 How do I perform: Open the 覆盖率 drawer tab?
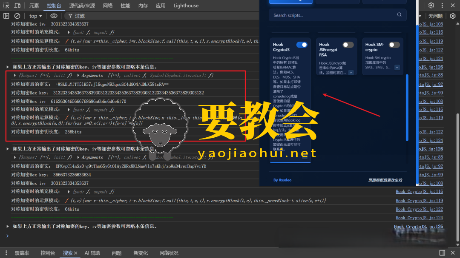pyautogui.click(x=22, y=253)
